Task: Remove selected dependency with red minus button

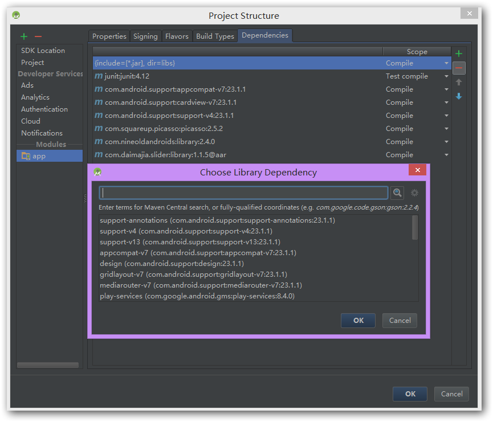Action: [459, 68]
